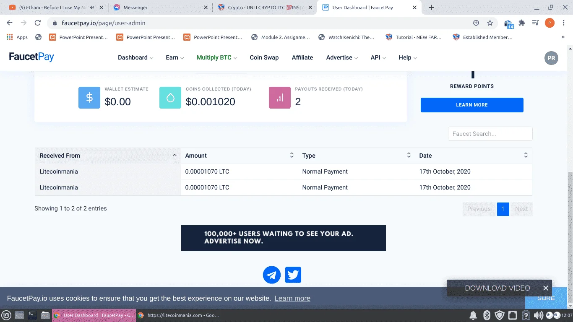Screen dimensions: 573x322
Task: Reload the page in Chrome
Action: tap(38, 23)
